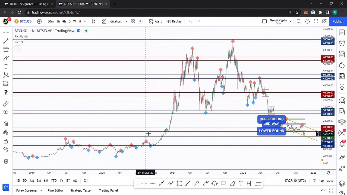Screen dimensions: 347x195
Task: Click BTCUSD symbol search
Action: click(x=23, y=21)
